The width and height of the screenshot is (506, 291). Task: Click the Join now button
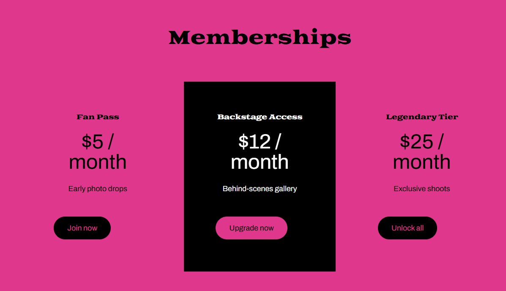(82, 228)
